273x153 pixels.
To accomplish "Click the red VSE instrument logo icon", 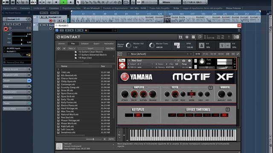I will (122, 66).
